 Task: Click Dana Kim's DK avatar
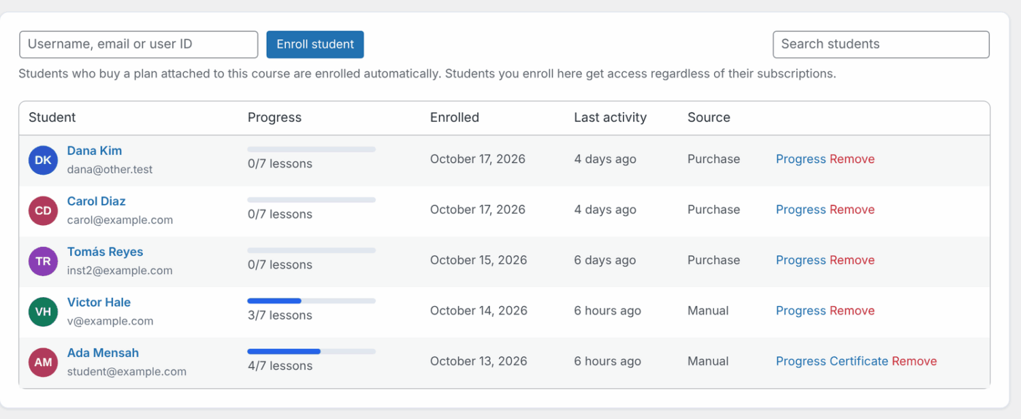click(43, 161)
